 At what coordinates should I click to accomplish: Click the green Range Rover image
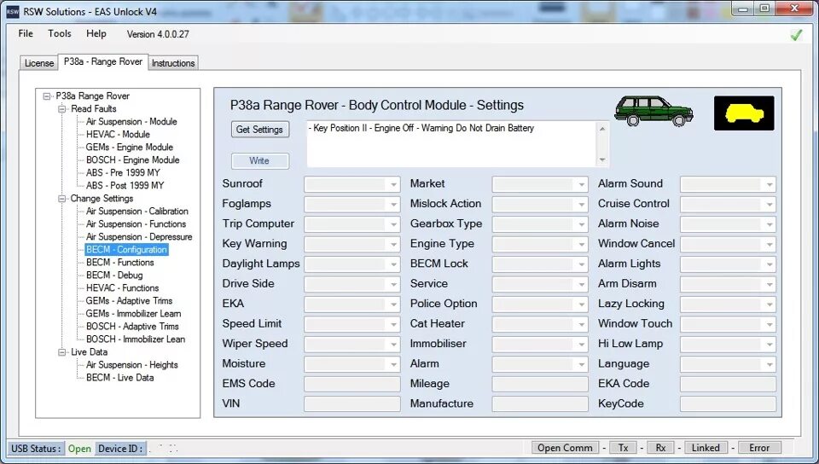[653, 111]
